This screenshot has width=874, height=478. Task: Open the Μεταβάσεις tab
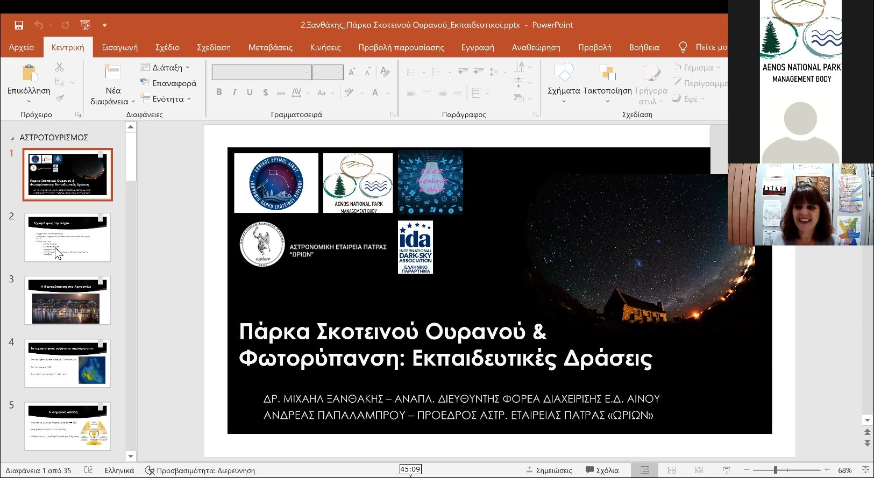click(x=271, y=47)
